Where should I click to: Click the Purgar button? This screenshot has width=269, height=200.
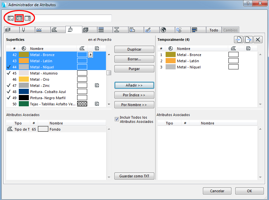click(x=134, y=69)
